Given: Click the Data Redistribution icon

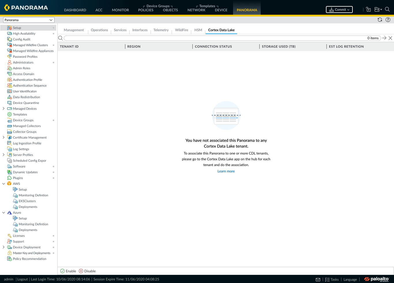Looking at the screenshot, I should pyautogui.click(x=10, y=97).
